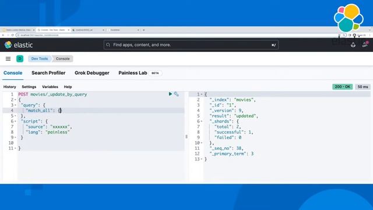Viewport: 373px width, 210px height.
Task: Open console Help
Action: (x=68, y=87)
